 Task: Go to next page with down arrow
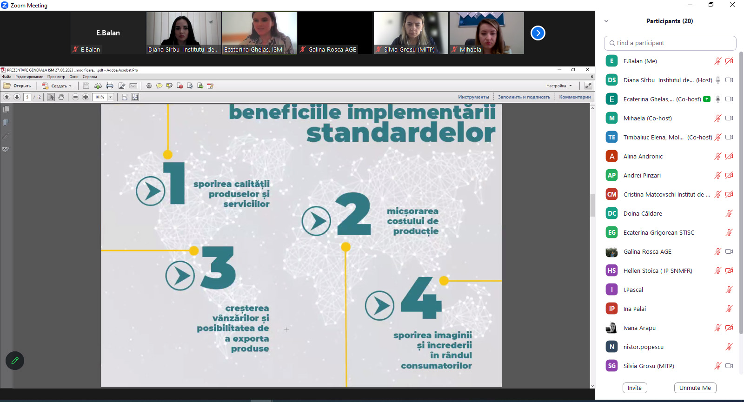tap(17, 97)
